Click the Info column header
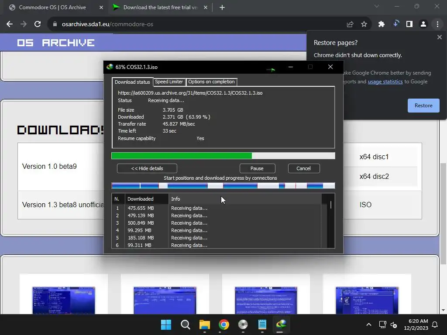This screenshot has height=335, width=447. tap(245, 199)
